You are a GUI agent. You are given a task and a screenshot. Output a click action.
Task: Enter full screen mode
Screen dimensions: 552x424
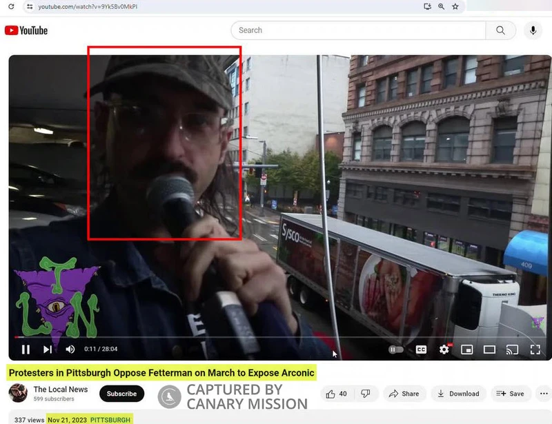[x=535, y=350]
